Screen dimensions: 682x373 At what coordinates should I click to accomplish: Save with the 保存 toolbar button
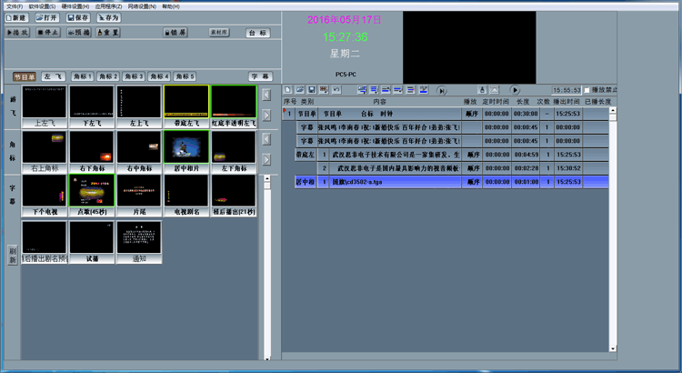pos(78,17)
